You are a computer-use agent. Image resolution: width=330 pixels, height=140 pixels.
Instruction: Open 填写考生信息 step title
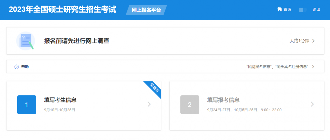click(60, 100)
